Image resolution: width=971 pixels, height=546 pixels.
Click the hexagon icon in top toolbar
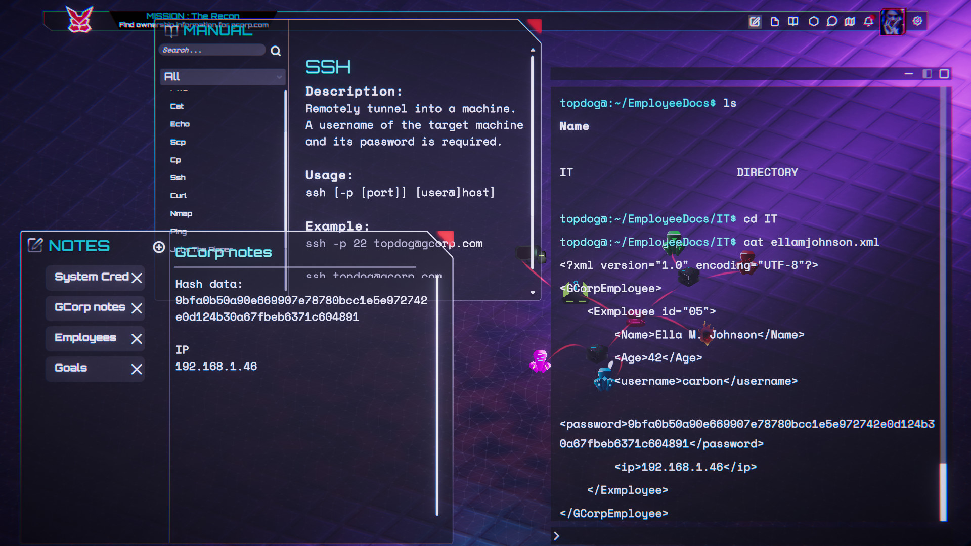point(813,21)
